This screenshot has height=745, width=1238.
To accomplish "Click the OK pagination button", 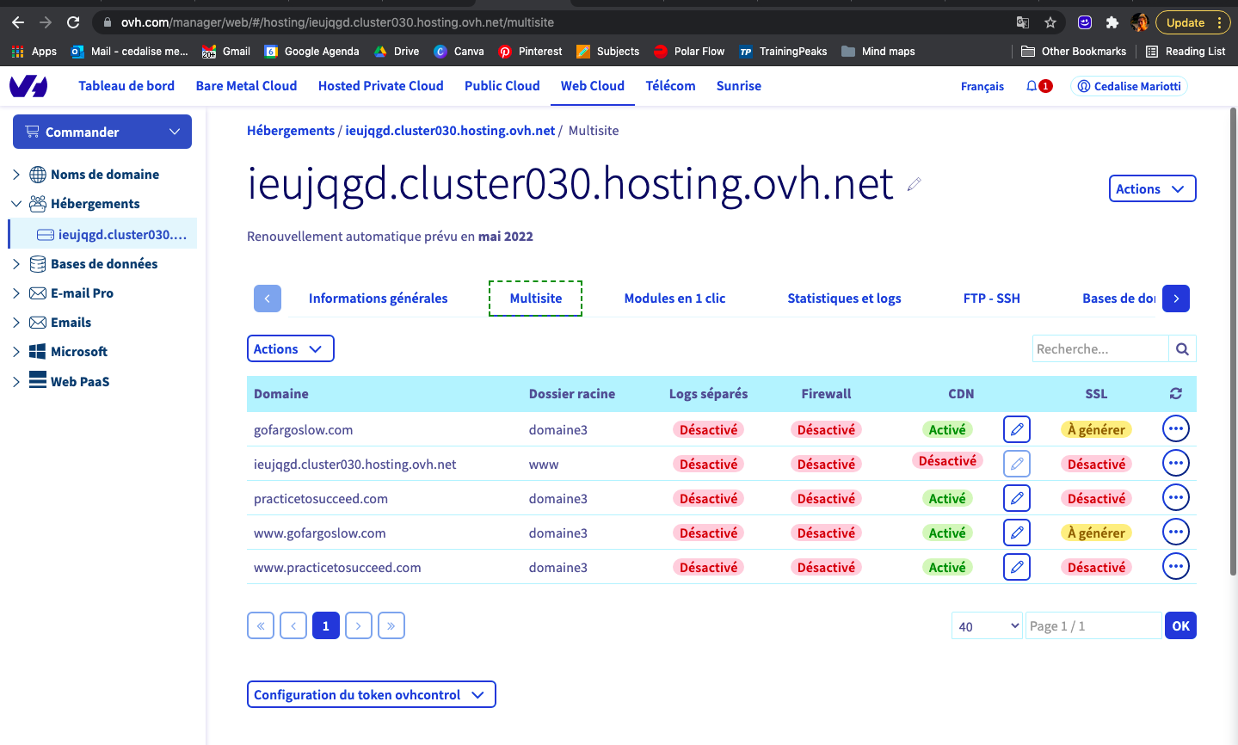I will (x=1180, y=626).
